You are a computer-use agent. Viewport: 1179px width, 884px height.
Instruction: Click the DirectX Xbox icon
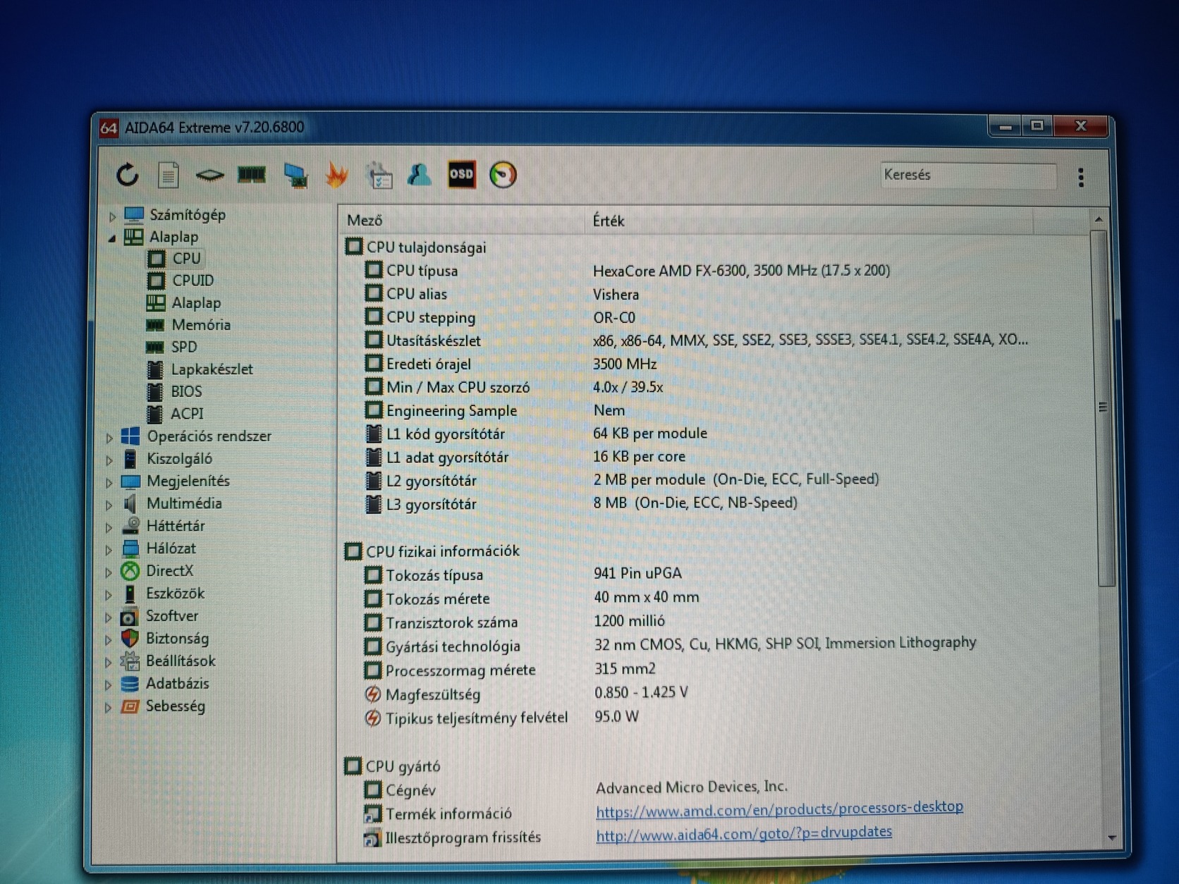(x=130, y=571)
